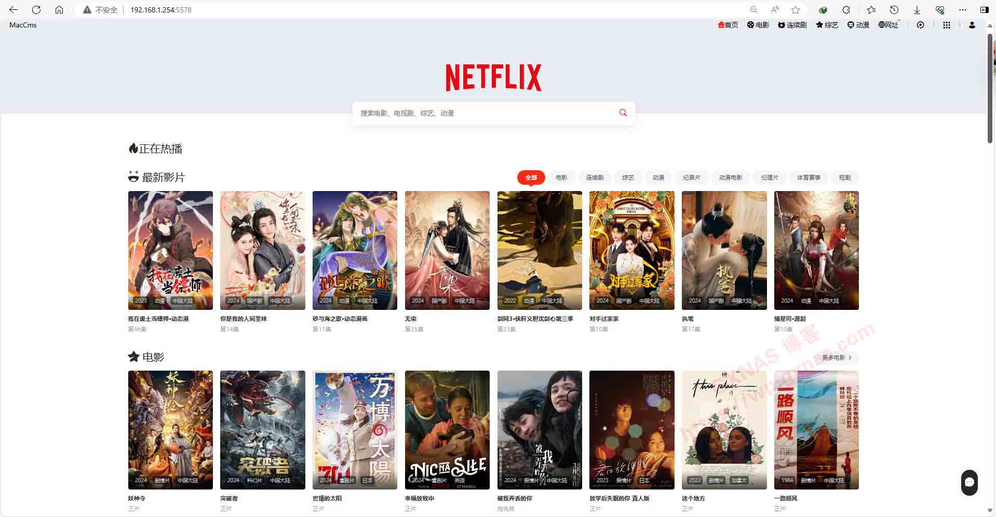Open the nine-dot grid menu icon

(946, 25)
